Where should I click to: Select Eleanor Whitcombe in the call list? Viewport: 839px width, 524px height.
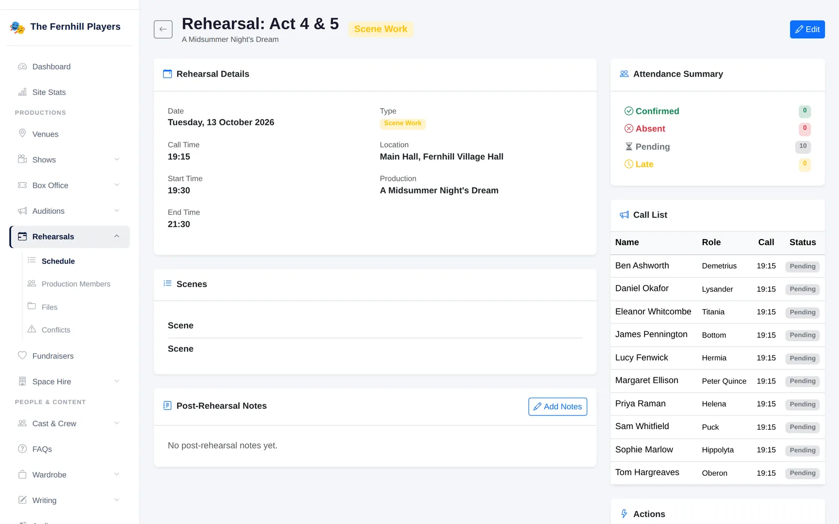[x=653, y=311]
